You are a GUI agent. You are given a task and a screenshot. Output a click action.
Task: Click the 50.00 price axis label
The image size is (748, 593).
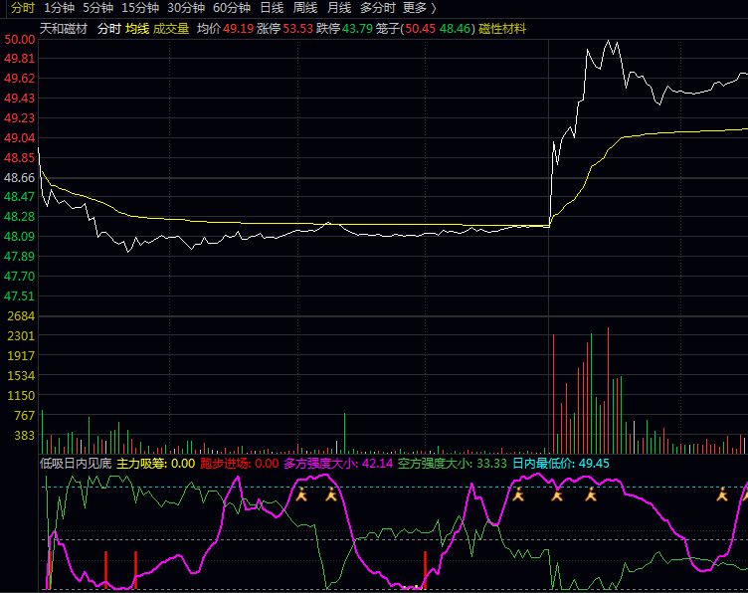pyautogui.click(x=20, y=40)
